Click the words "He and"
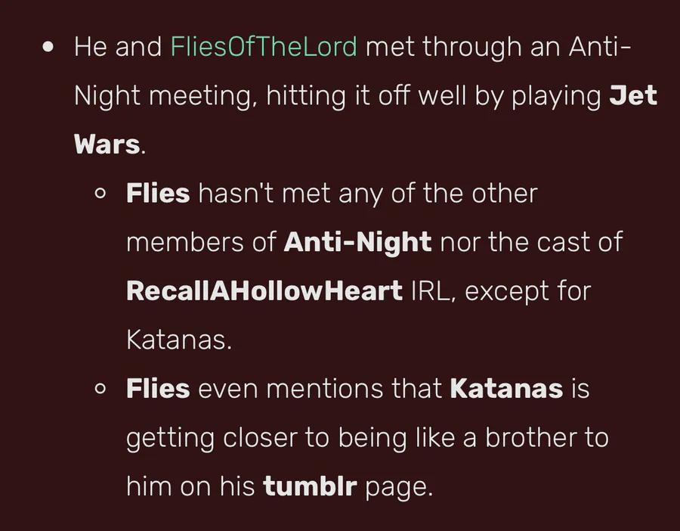 117,47
